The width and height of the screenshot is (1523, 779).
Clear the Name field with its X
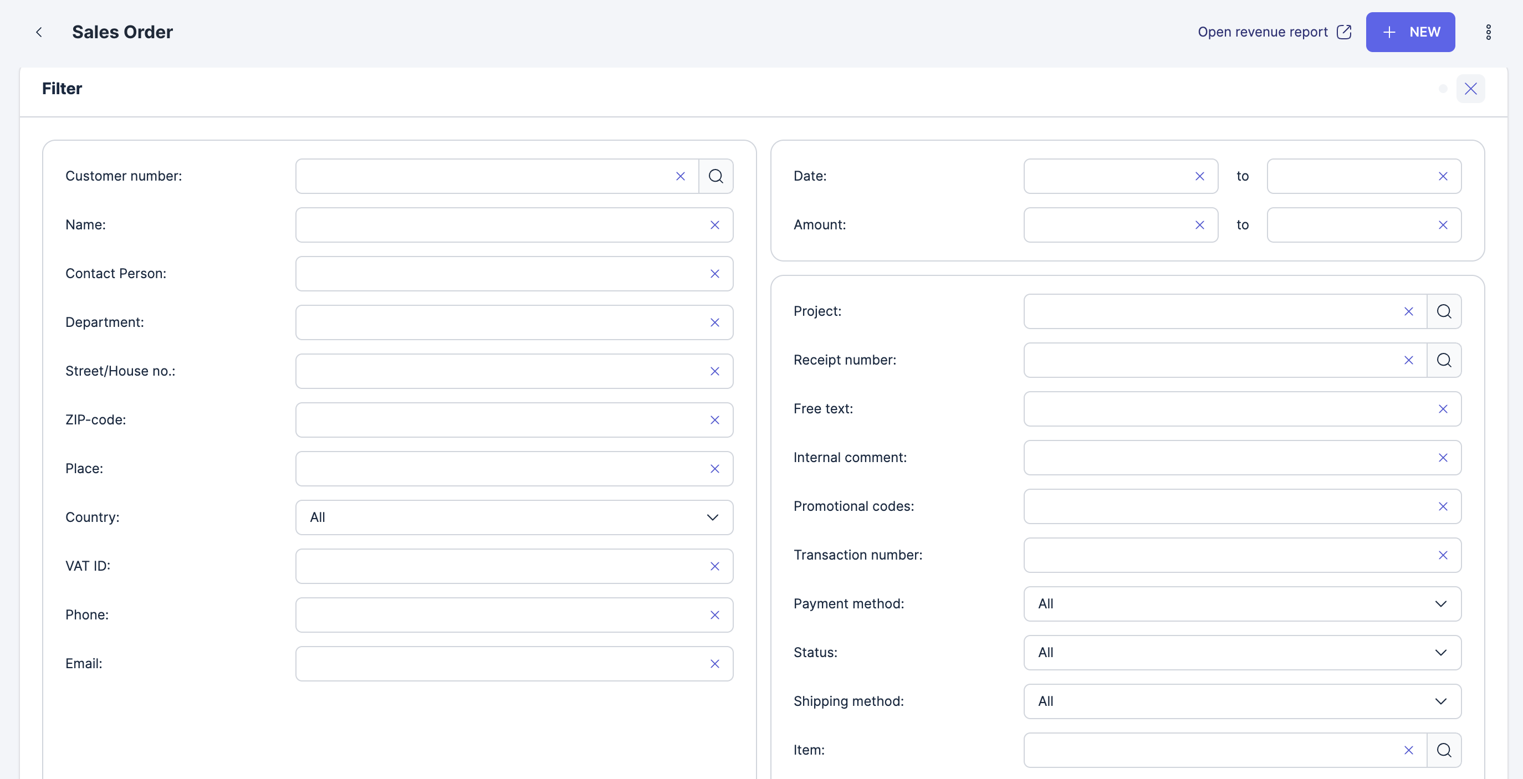[x=714, y=225]
